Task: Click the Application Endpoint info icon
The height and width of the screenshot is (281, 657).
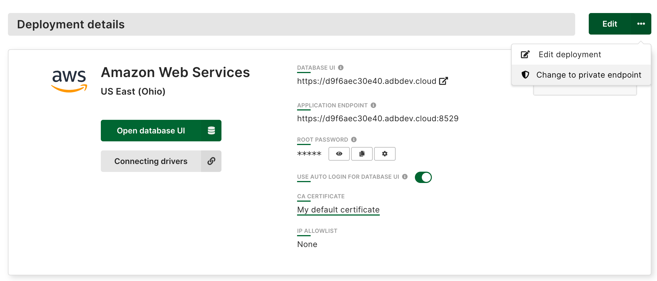Action: [374, 105]
